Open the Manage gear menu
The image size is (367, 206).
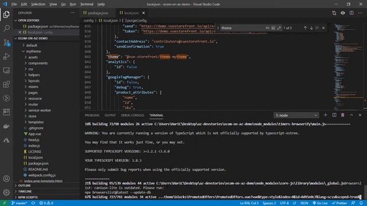click(6, 192)
